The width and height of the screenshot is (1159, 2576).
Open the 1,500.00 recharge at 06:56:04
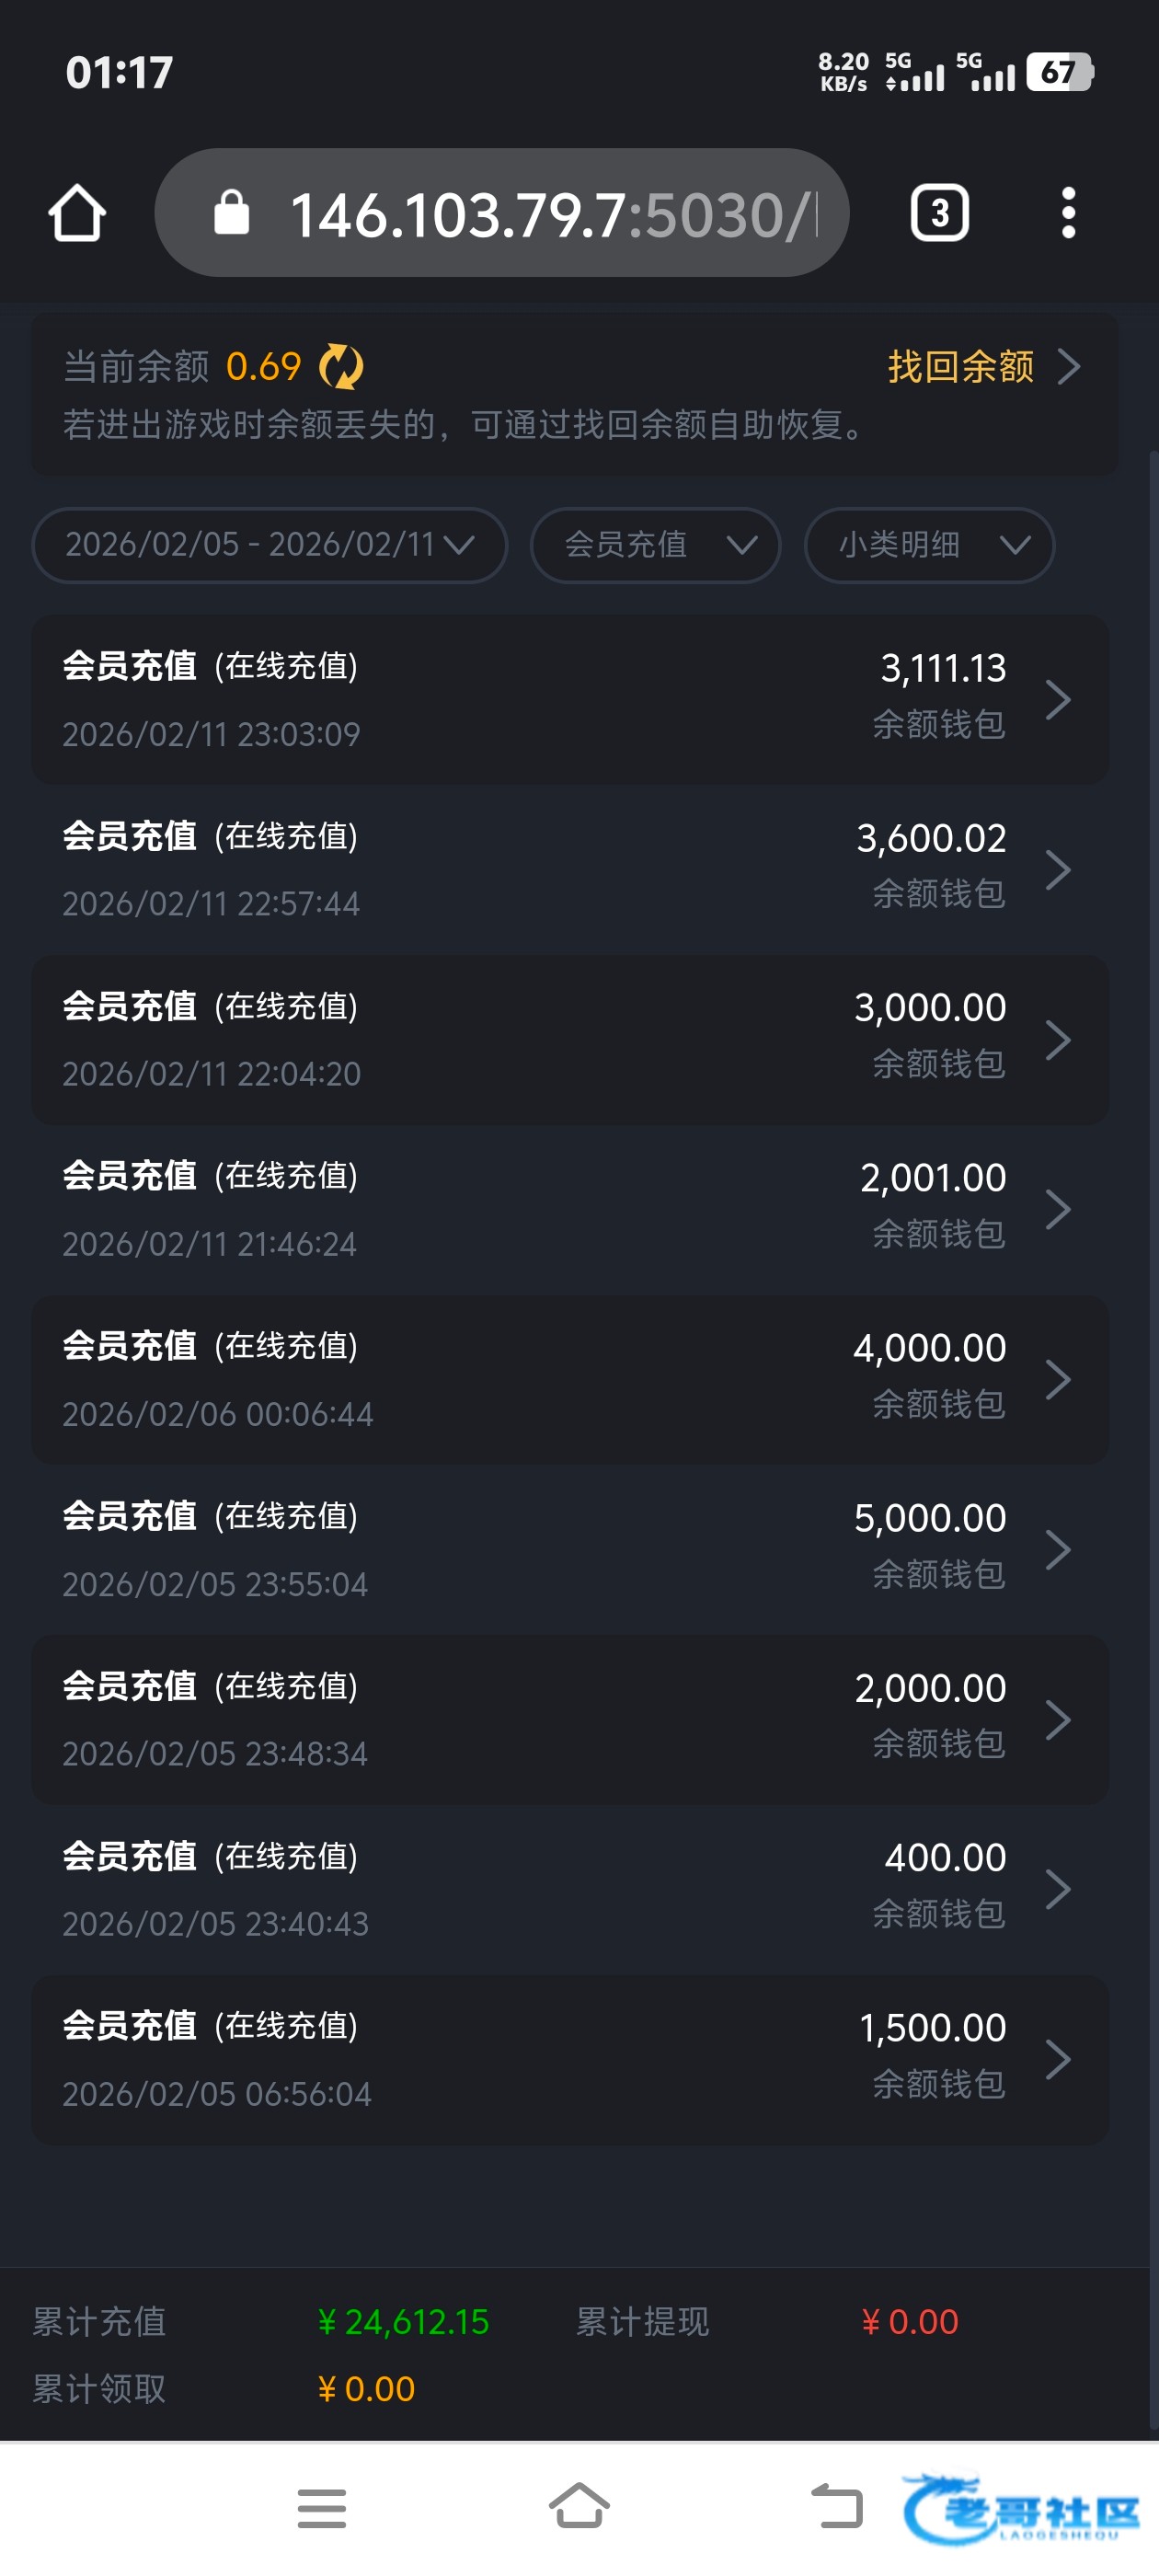tap(570, 2060)
